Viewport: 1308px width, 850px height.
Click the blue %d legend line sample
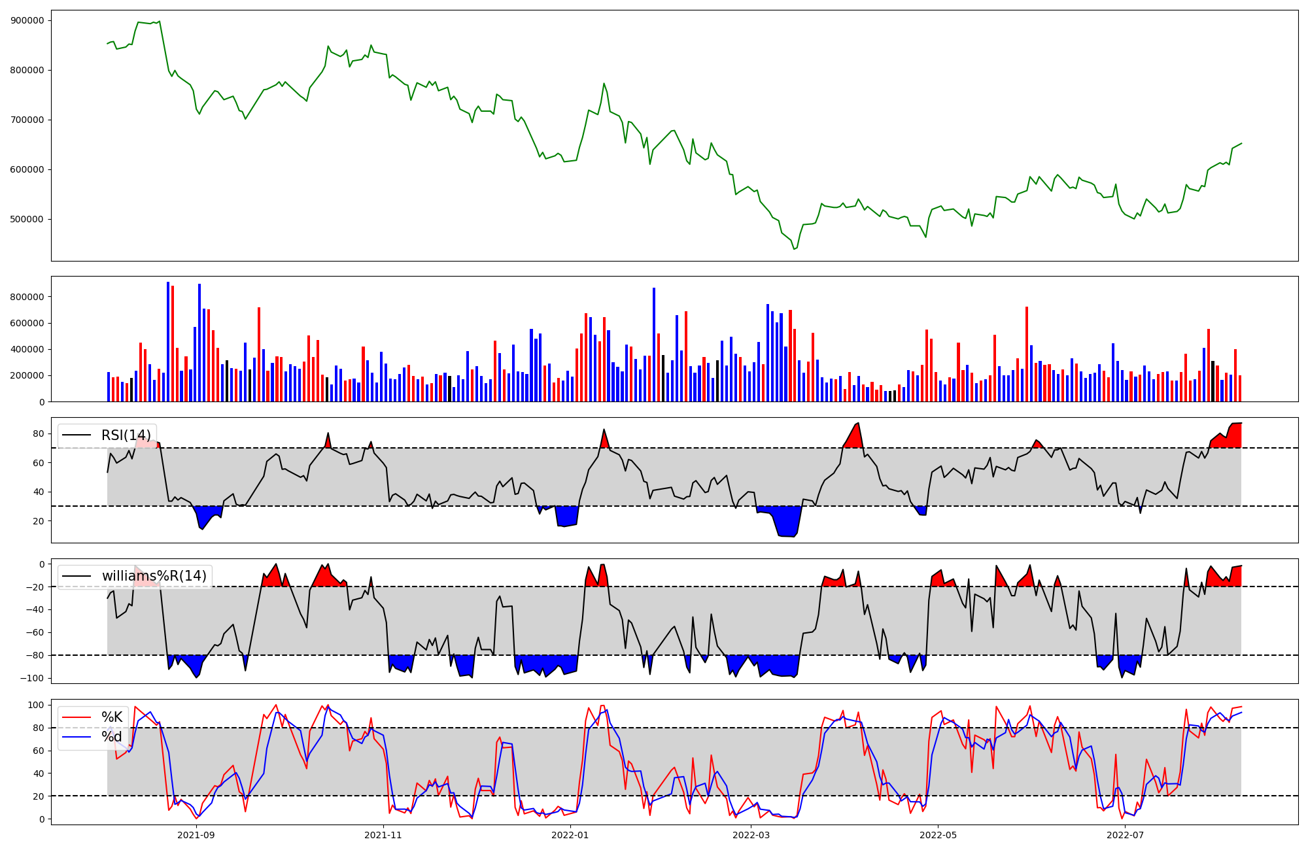pos(75,737)
